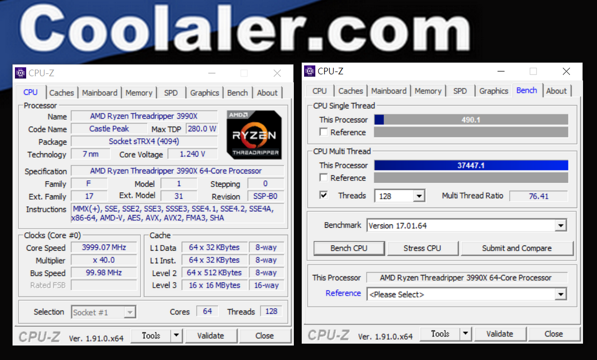
Task: Open SPD tab in left window
Action: click(171, 93)
